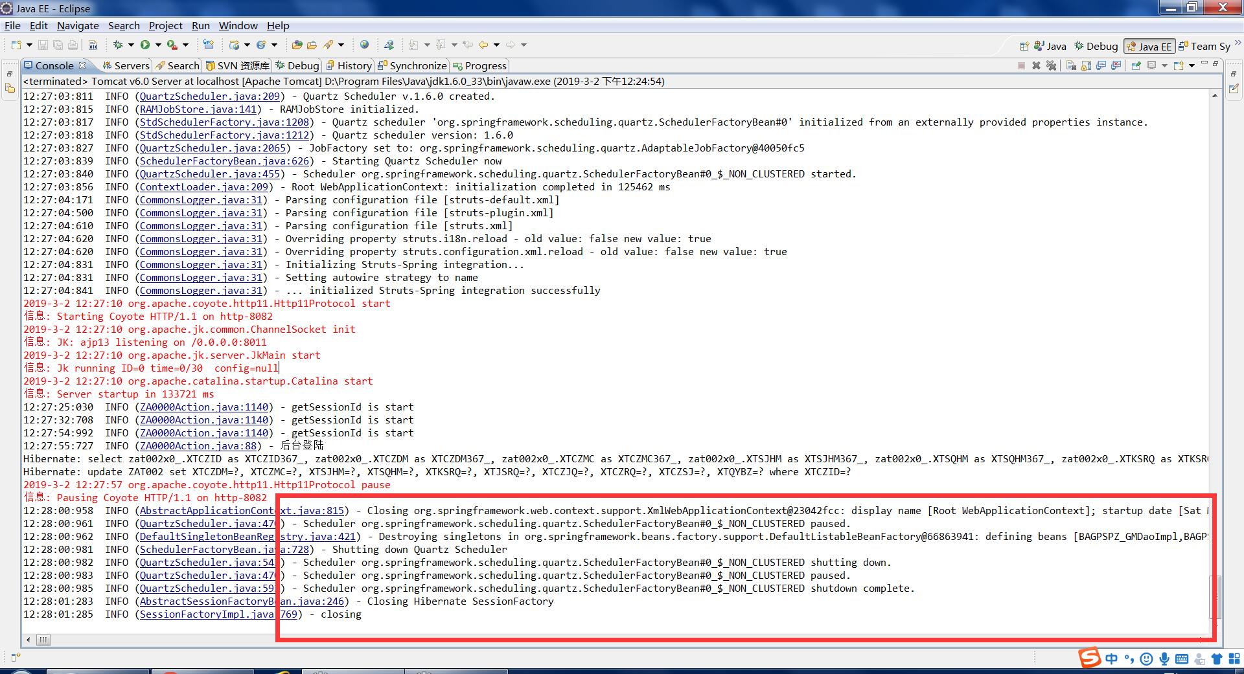Screen dimensions: 1244x674
Task: Click the toolbox grid icon in IME bar
Action: click(x=1234, y=659)
